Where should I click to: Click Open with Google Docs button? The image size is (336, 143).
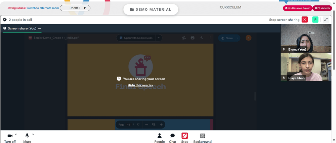click(136, 38)
